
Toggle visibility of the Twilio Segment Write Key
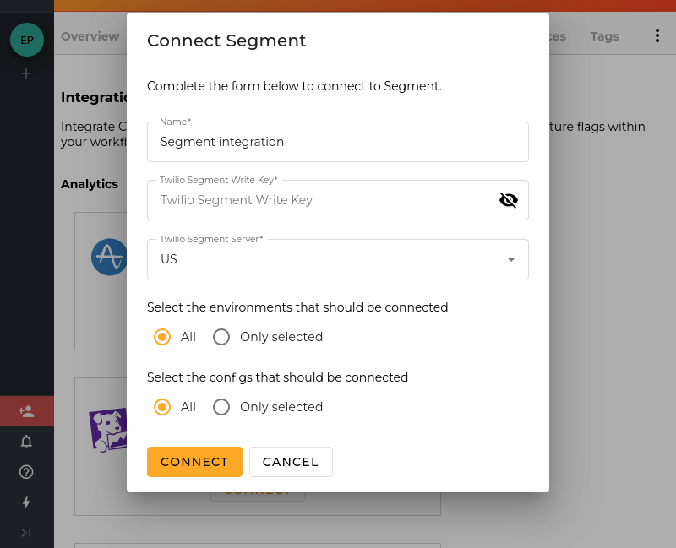pyautogui.click(x=508, y=200)
